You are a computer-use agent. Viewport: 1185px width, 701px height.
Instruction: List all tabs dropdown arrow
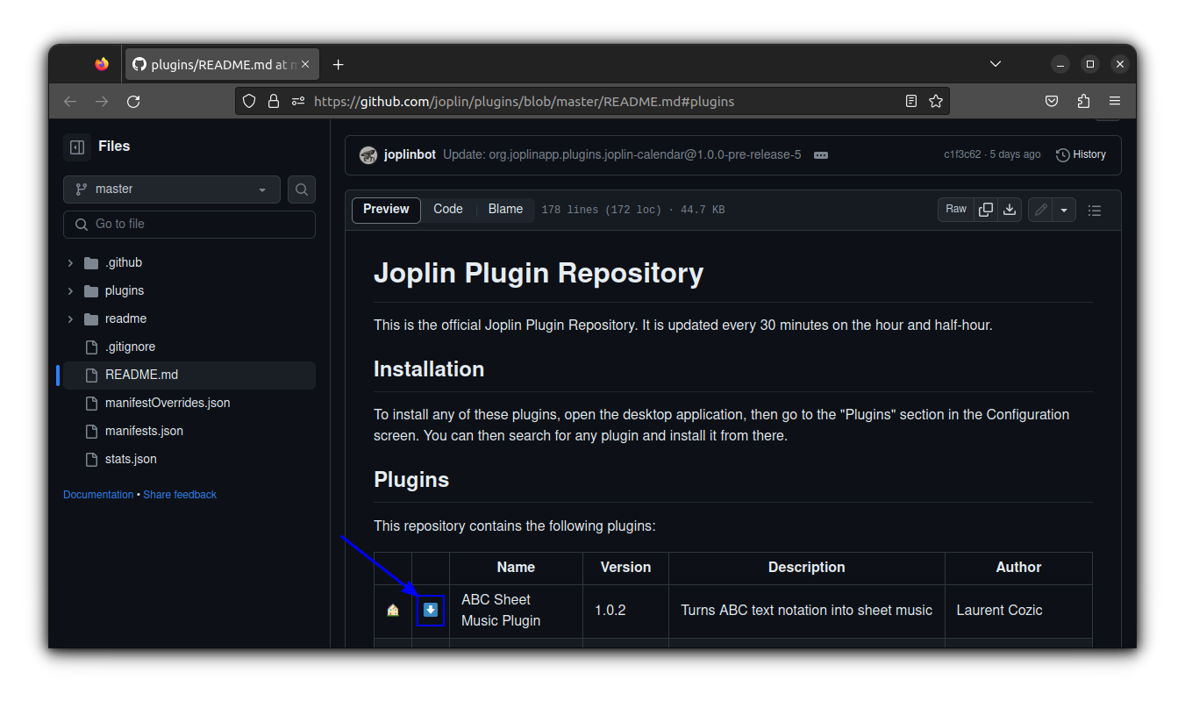tap(996, 64)
